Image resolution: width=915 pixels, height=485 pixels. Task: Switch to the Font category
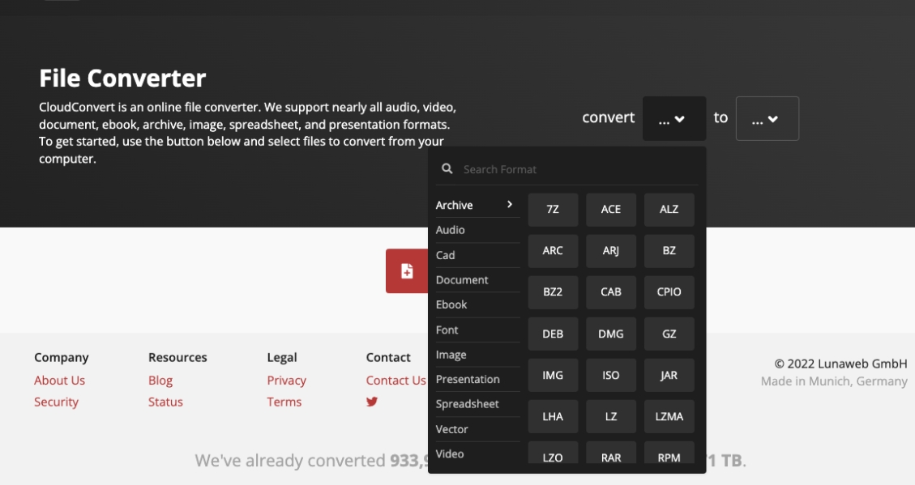point(477,330)
